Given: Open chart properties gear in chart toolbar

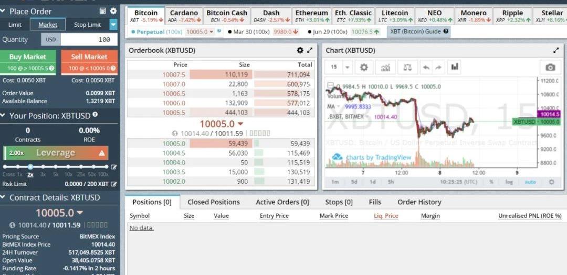Looking at the screenshot, I should click(x=364, y=67).
